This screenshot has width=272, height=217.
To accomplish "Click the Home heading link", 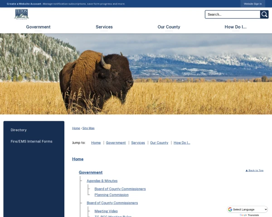I will pos(78,159).
